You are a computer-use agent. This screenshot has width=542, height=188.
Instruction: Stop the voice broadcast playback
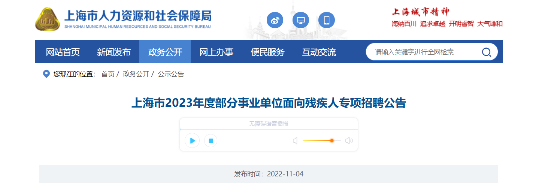click(x=211, y=141)
